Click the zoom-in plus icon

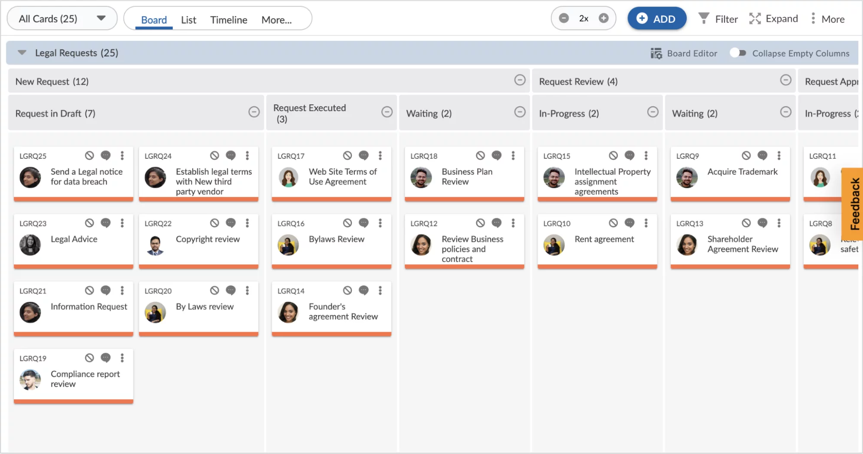point(604,18)
